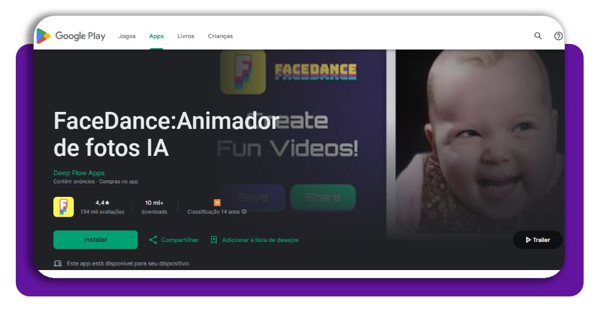Open the Deep Flow Apps developer link
Viewport: 600px width, 314px height.
pos(79,173)
